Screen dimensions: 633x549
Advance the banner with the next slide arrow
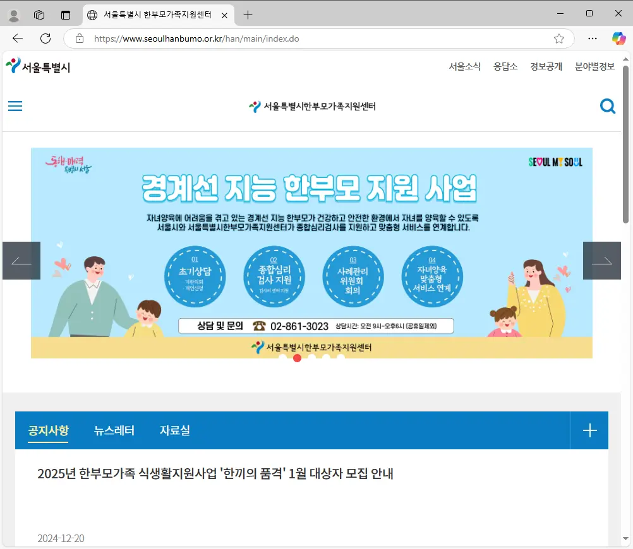tap(602, 260)
